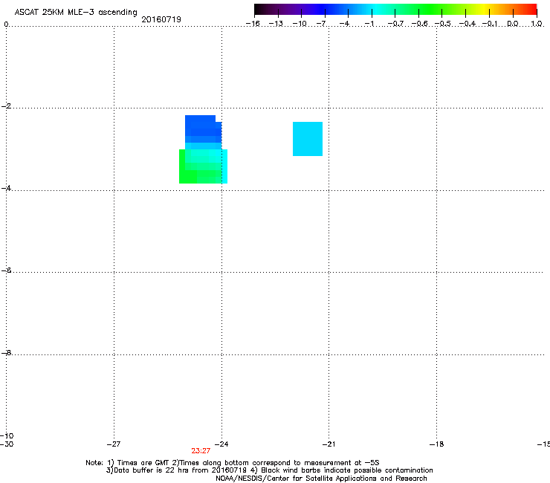Click the "-2" latitude axis label

pyautogui.click(x=6, y=106)
